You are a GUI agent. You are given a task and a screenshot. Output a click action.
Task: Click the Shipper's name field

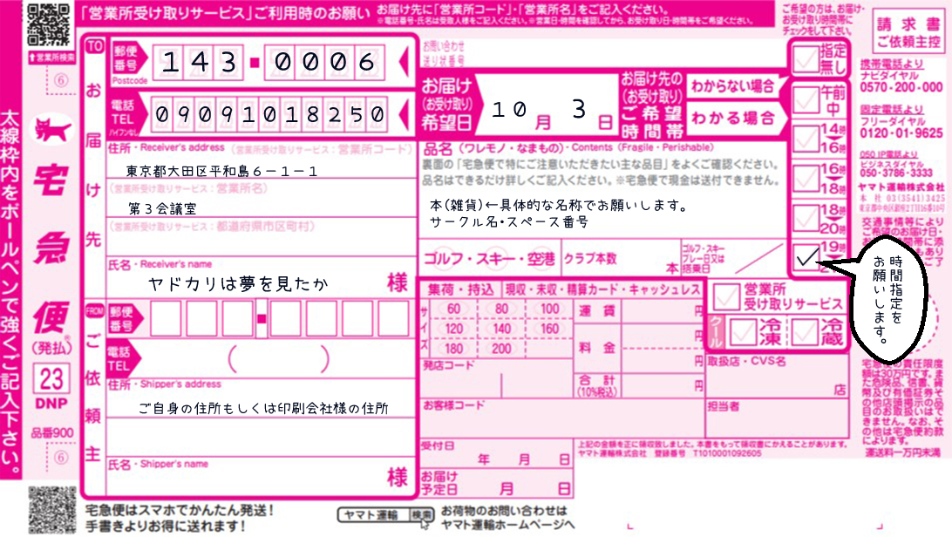tap(261, 476)
